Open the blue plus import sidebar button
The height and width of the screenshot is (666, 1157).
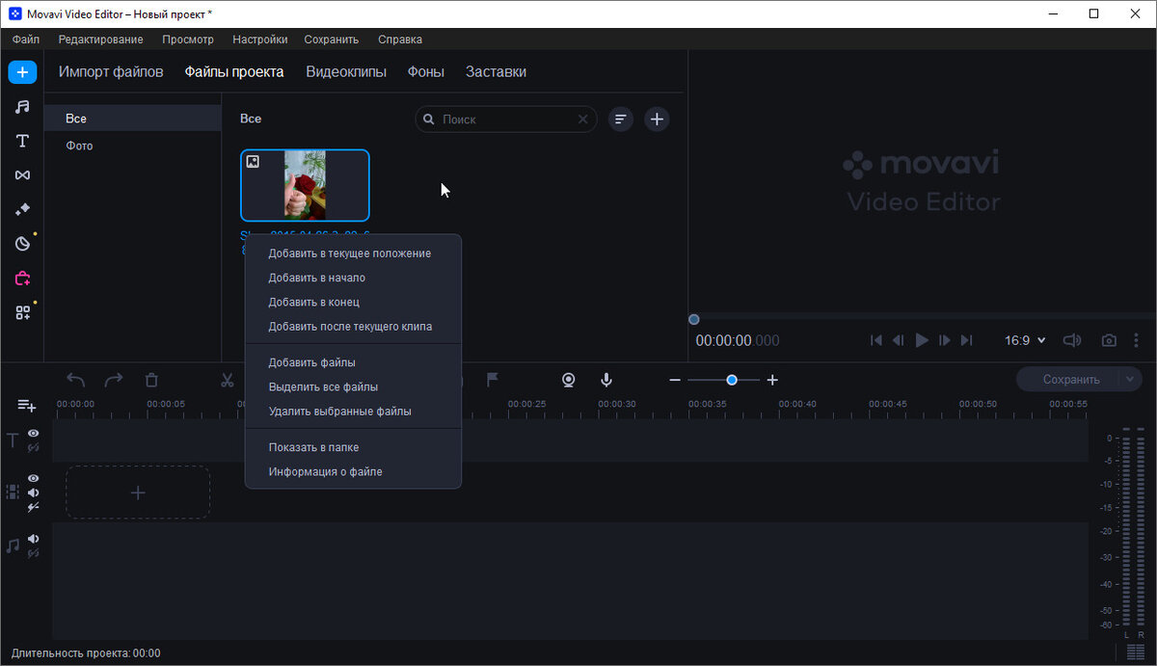(22, 72)
